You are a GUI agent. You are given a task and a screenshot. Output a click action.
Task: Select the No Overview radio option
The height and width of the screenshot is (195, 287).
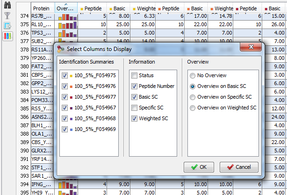pos(192,75)
